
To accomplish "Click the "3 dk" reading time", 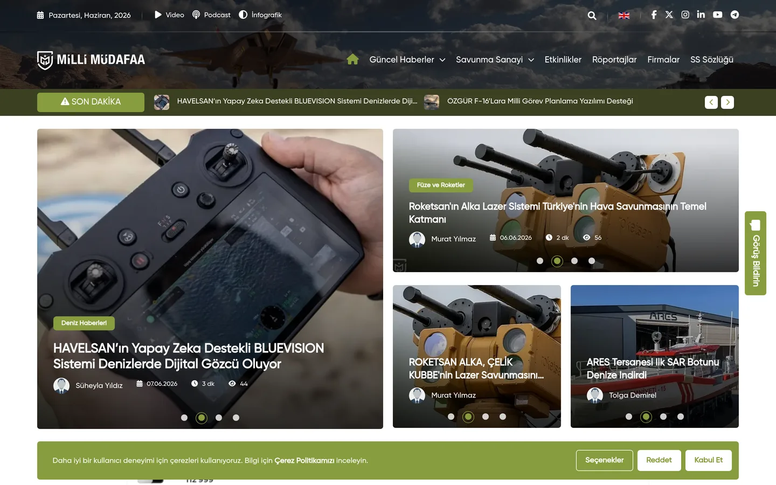I will (x=208, y=384).
